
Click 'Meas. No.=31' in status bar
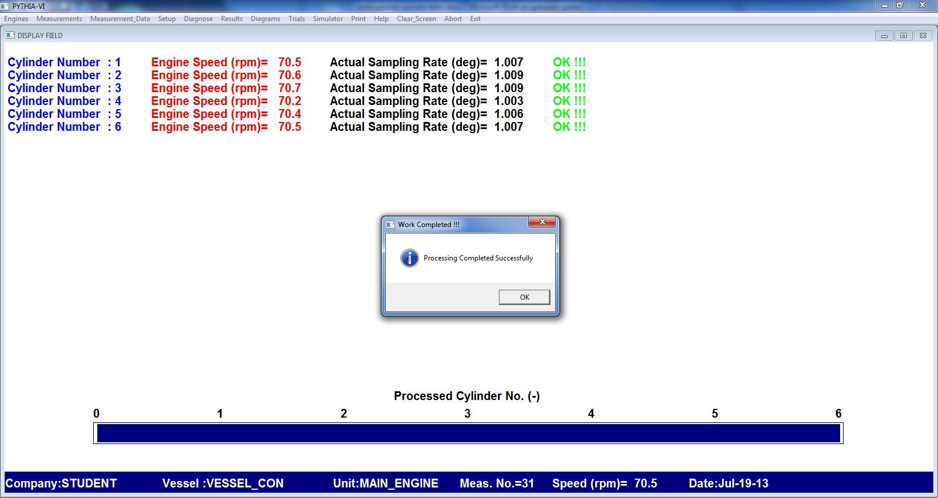point(497,483)
